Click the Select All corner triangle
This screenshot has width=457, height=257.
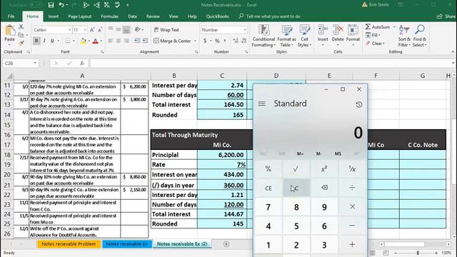tap(9, 76)
